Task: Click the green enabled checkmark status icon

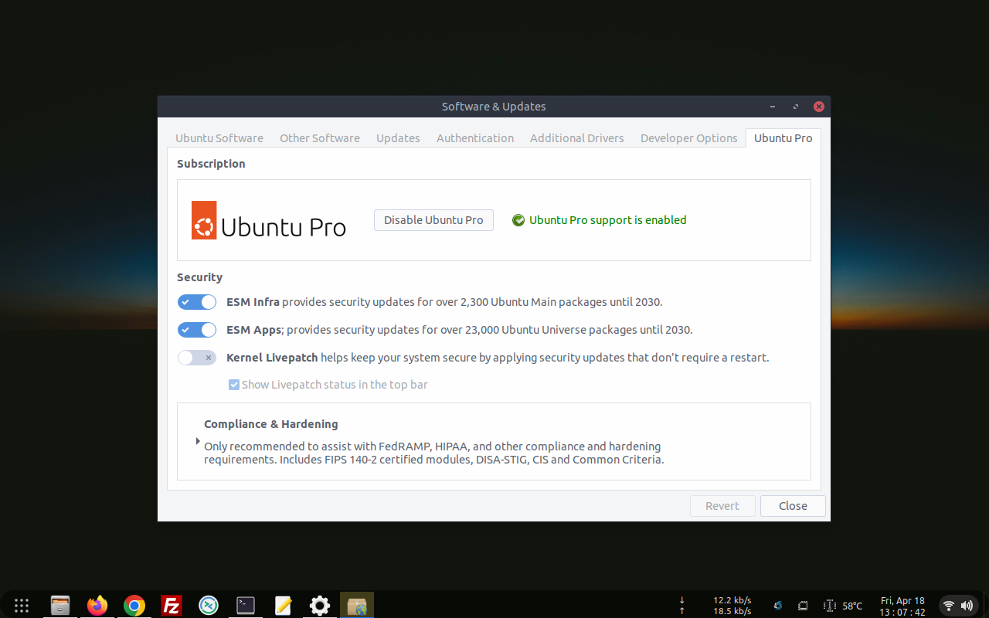Action: [x=518, y=220]
